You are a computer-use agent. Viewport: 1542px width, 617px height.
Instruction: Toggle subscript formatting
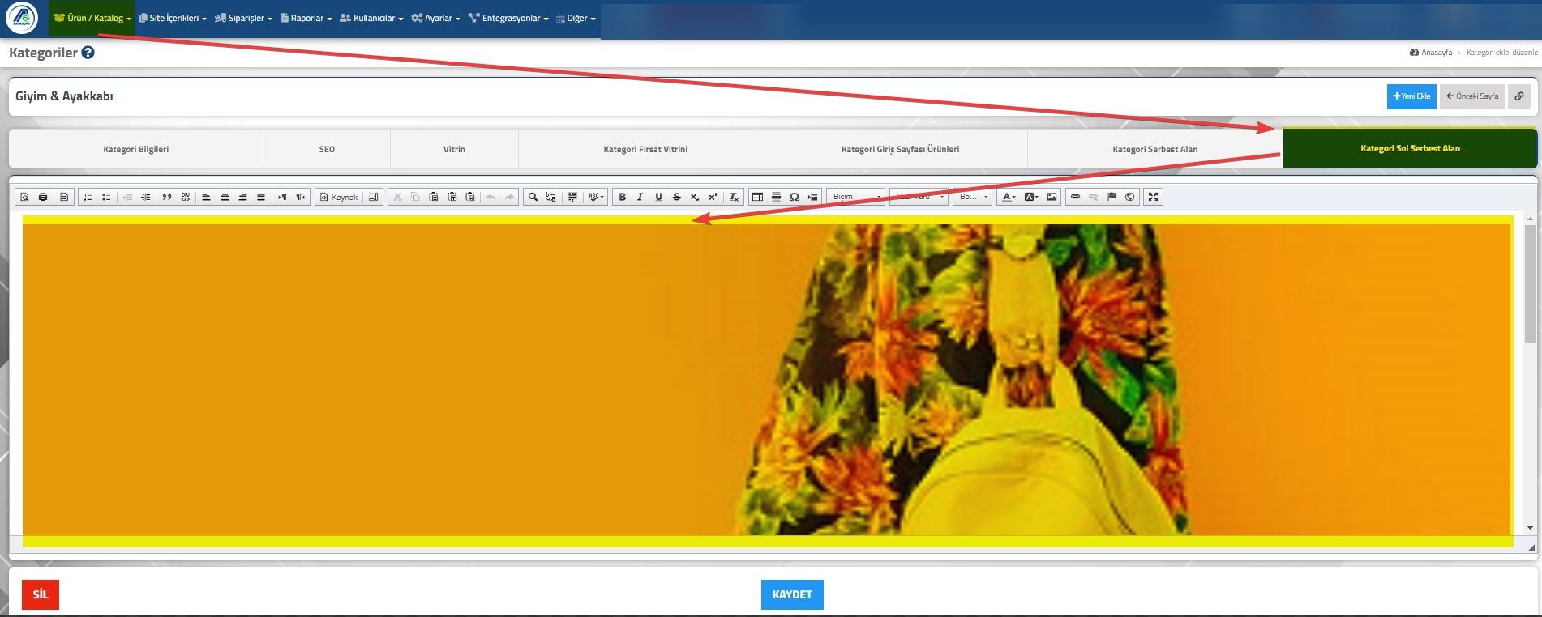pos(695,197)
